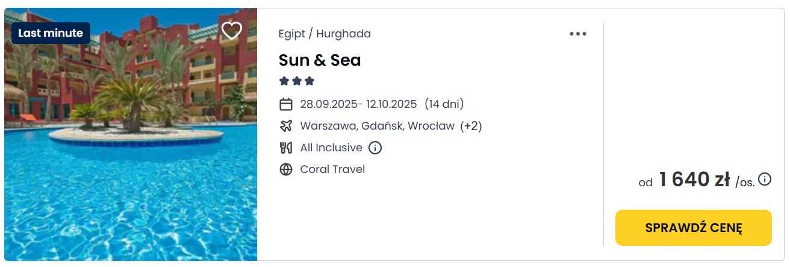
Task: Expand the (+2) additional departure airports
Action: (471, 126)
